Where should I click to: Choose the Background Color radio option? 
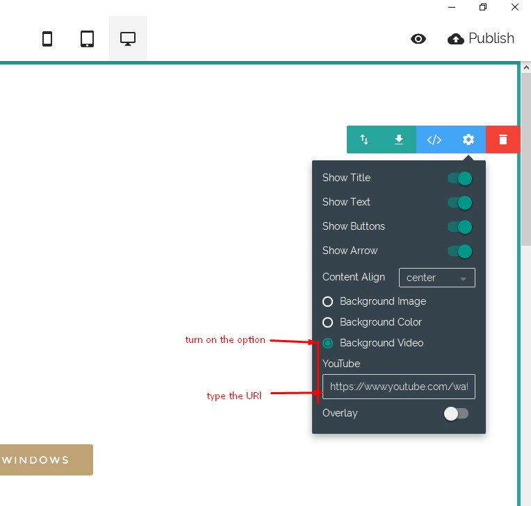(x=328, y=323)
